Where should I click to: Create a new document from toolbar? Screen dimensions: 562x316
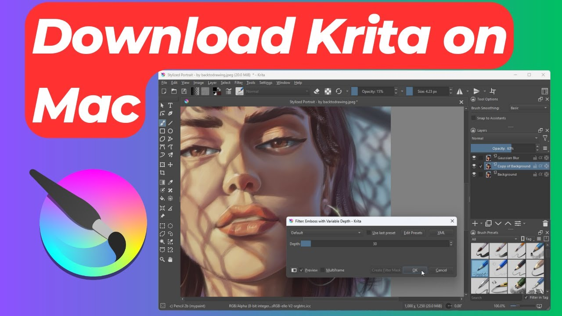164,91
